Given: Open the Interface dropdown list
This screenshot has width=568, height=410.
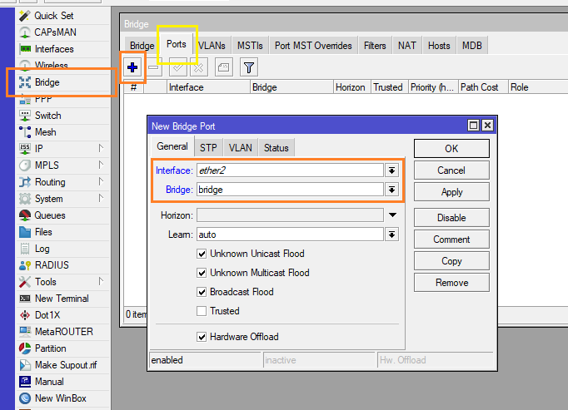Looking at the screenshot, I should pyautogui.click(x=392, y=170).
